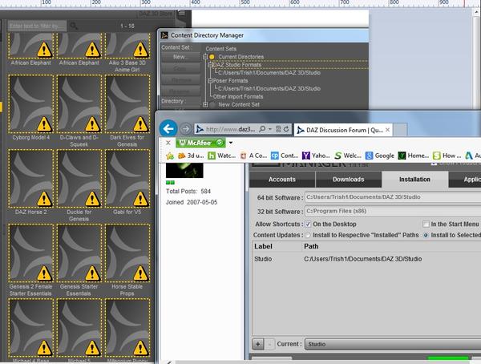Expand the New Content Set node
The image size is (481, 364).
[x=205, y=105]
